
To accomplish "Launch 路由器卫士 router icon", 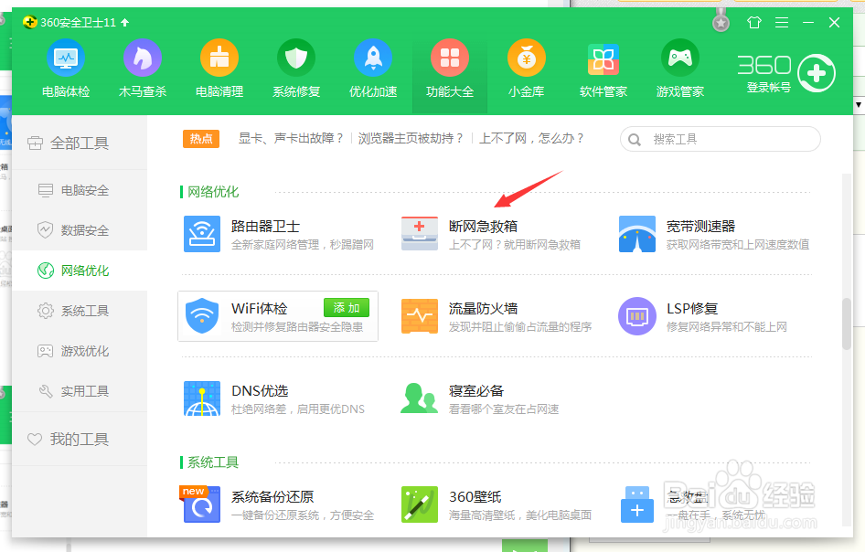I will [202, 234].
